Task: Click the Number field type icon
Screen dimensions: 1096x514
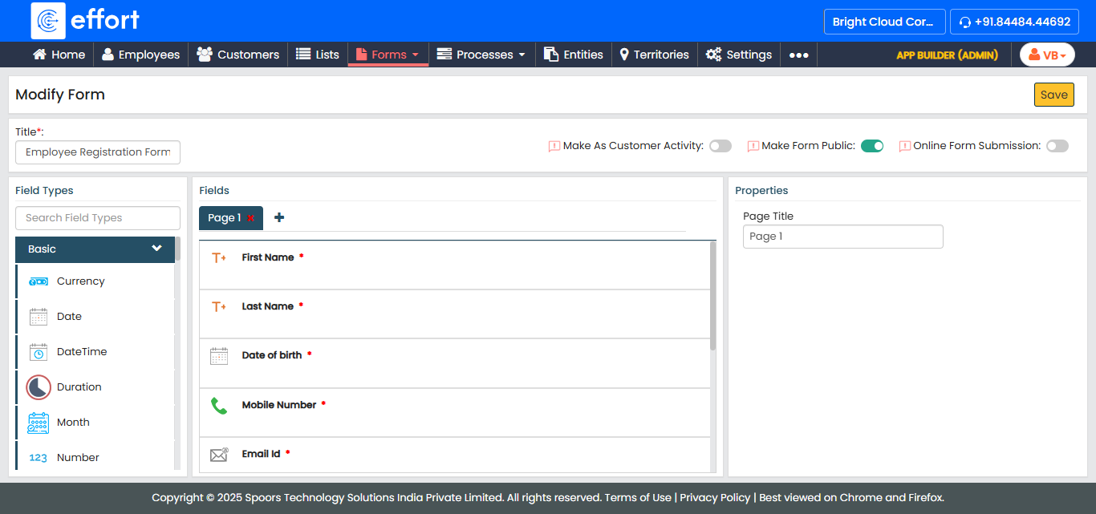Action: (x=39, y=458)
